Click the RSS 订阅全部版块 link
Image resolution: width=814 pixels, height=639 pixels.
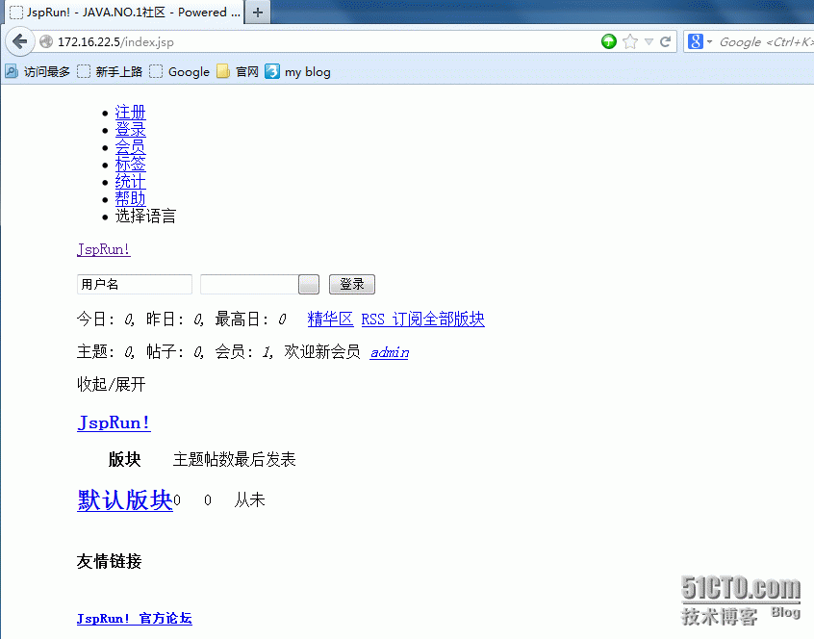point(422,319)
